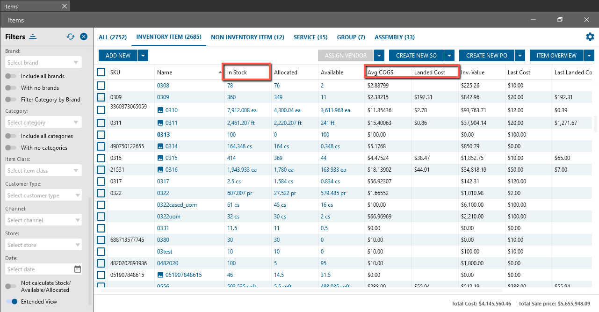Open the ADD NEW dropdown arrow
599x312 pixels.
[x=144, y=56]
